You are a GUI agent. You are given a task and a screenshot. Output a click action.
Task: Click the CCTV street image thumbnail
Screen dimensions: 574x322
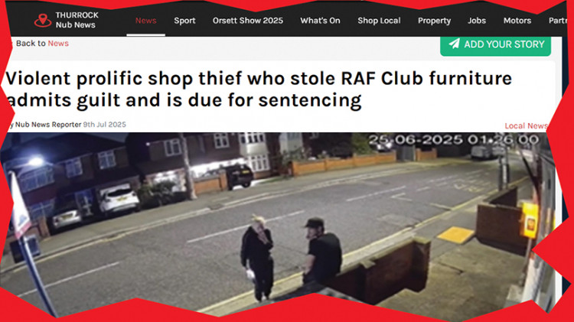(x=279, y=223)
